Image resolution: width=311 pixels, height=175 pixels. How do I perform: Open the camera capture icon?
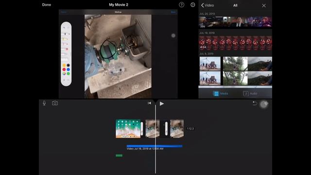coord(55,103)
